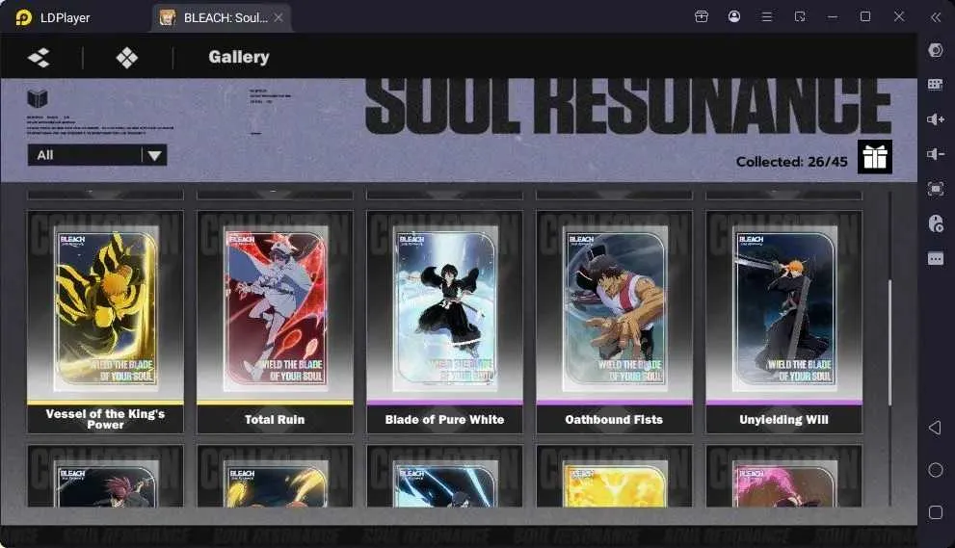Open the LDPlayer sidebar settings hexagon icon
Screen dimensions: 955x548
936,50
